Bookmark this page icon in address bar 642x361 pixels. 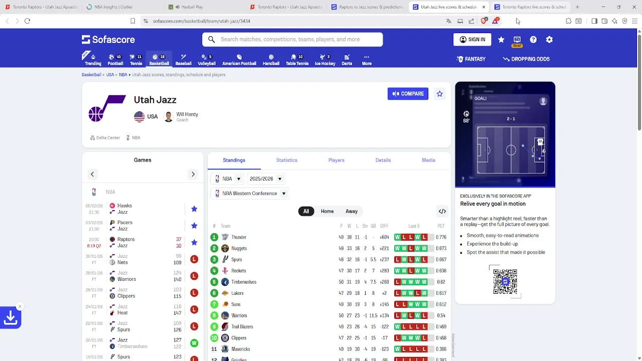point(133,21)
